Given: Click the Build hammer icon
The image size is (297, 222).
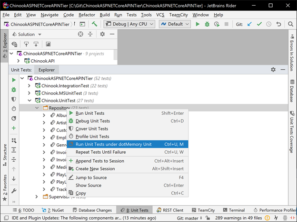Looking at the screenshot, I should tap(95, 24).
